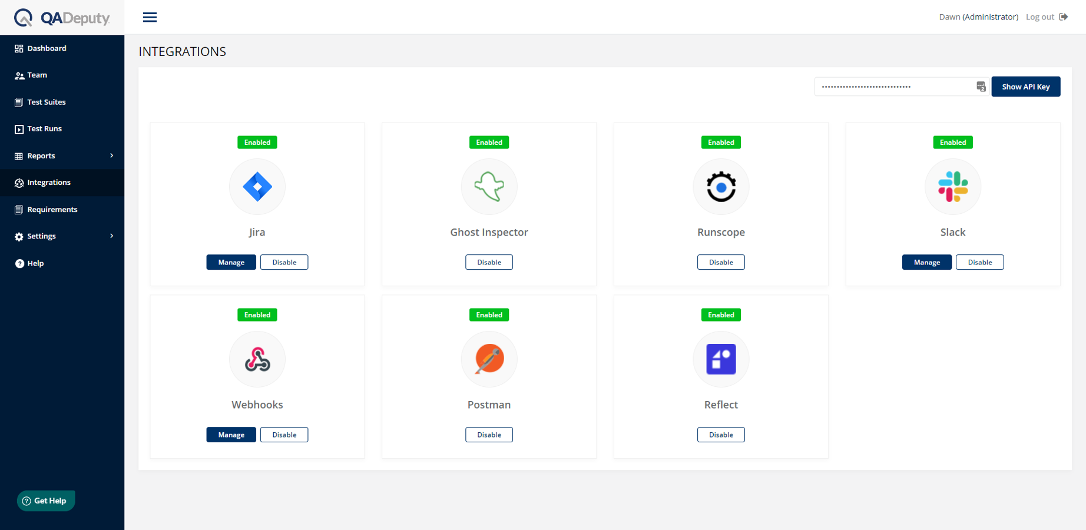Viewport: 1086px width, 530px height.
Task: Click the Dawn (Administrator) user label
Action: click(978, 17)
